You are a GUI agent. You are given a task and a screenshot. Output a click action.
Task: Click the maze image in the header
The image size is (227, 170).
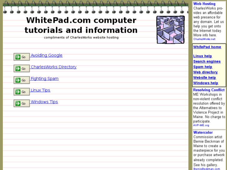(x=170, y=30)
